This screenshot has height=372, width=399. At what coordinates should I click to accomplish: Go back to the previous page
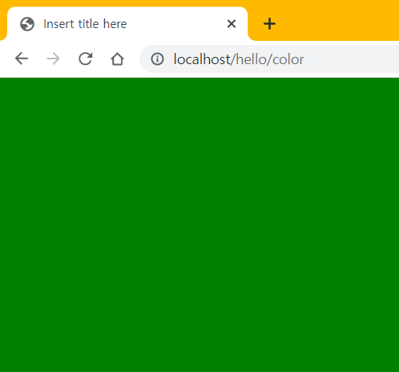point(22,59)
